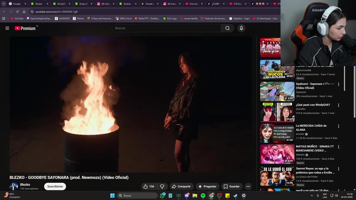Image resolution: width=356 pixels, height=200 pixels.
Task: Open the VISITANDO RUCOS EN LAS PLAYAS thumbnail
Action: tap(277, 69)
